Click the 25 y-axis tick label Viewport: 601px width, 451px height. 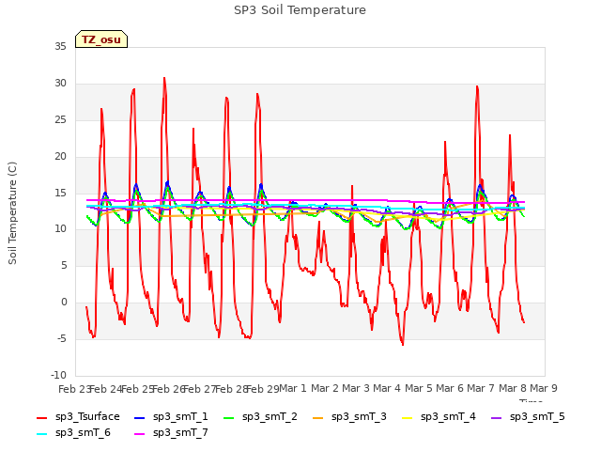pyautogui.click(x=60, y=120)
